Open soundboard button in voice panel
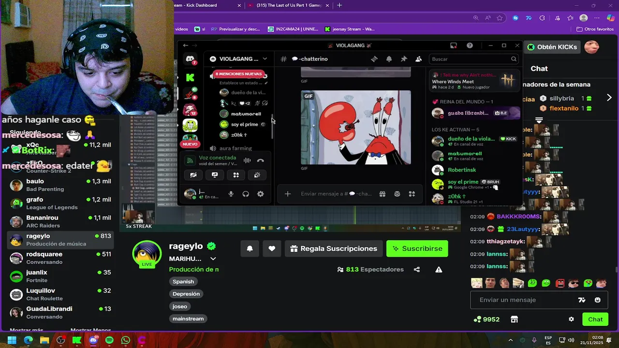The image size is (619, 348). click(x=257, y=175)
